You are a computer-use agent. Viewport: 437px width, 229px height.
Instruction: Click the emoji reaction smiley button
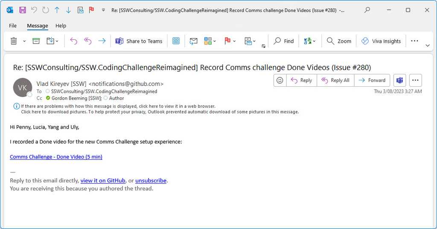tap(280, 80)
